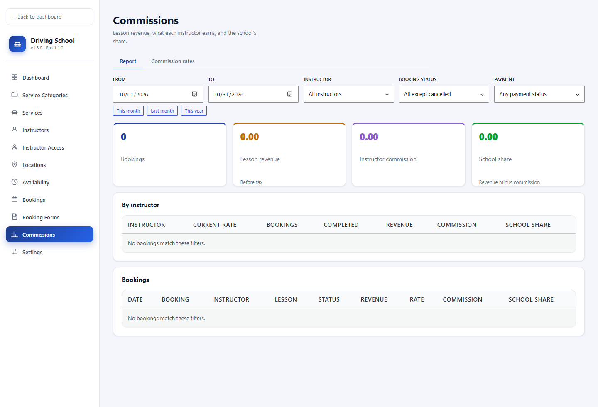Click the 'Revenue minus commission' caption
This screenshot has width=598, height=407.
coord(510,182)
